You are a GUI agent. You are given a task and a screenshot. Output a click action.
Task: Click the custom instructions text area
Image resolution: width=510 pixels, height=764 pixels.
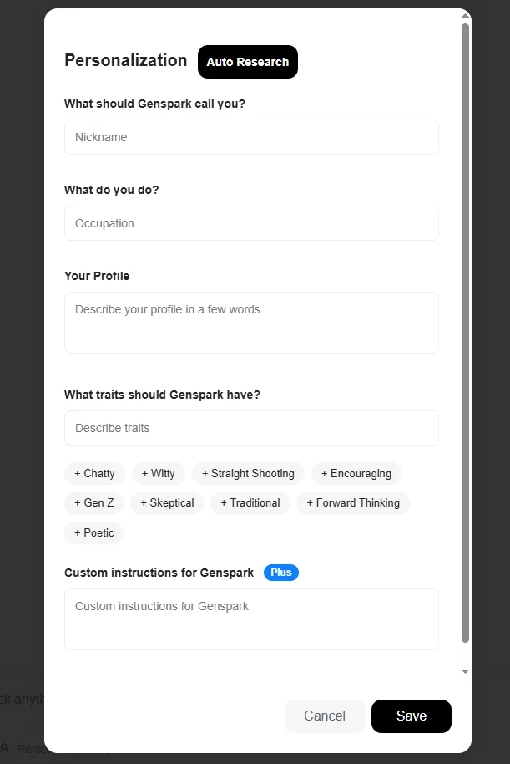pyautogui.click(x=251, y=619)
